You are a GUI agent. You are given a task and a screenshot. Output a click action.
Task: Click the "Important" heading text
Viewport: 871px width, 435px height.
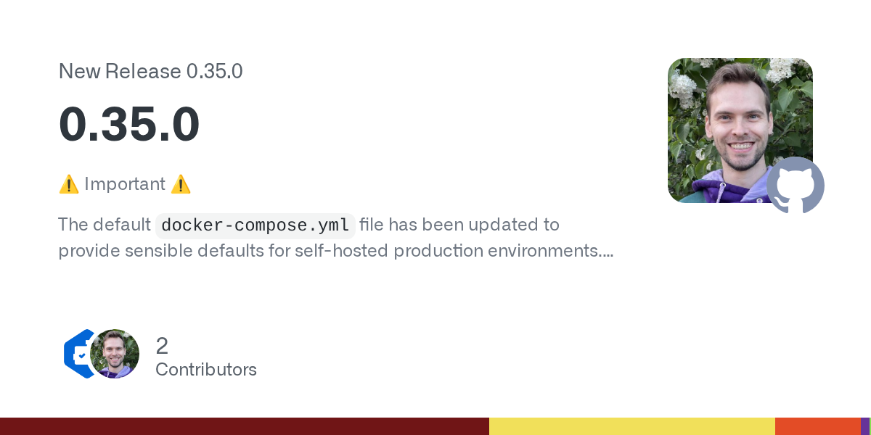[125, 184]
